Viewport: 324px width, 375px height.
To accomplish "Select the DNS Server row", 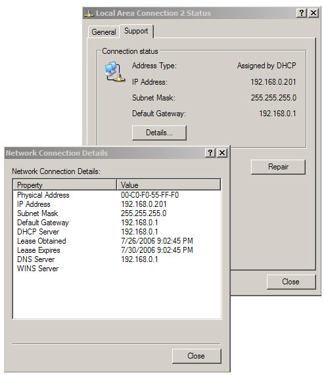I will click(x=117, y=259).
